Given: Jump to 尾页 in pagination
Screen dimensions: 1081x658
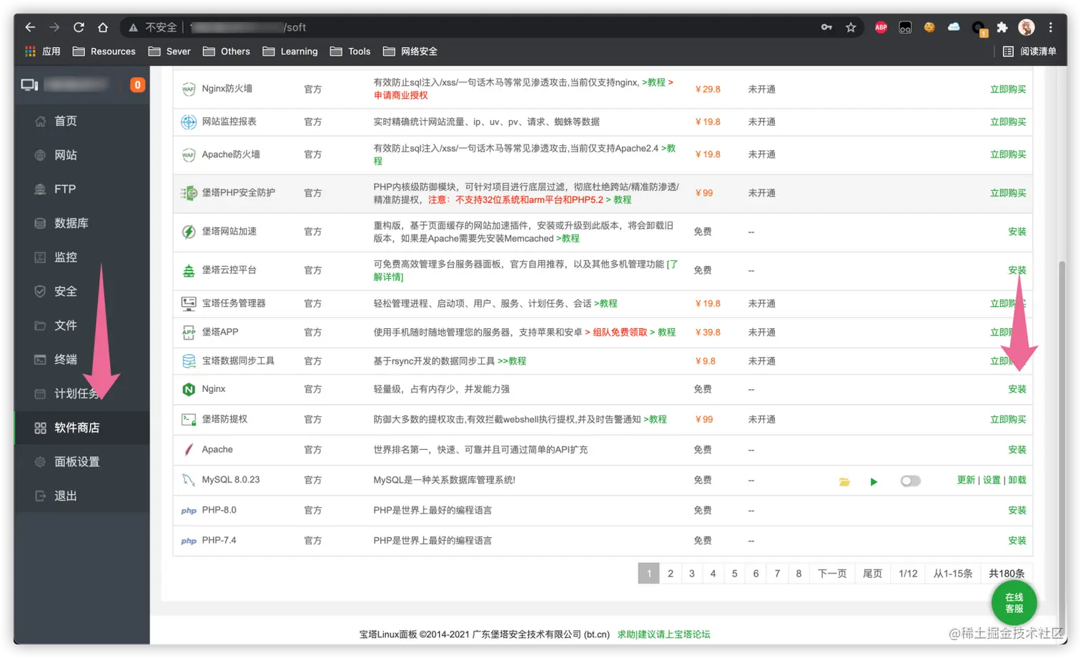Looking at the screenshot, I should point(872,574).
